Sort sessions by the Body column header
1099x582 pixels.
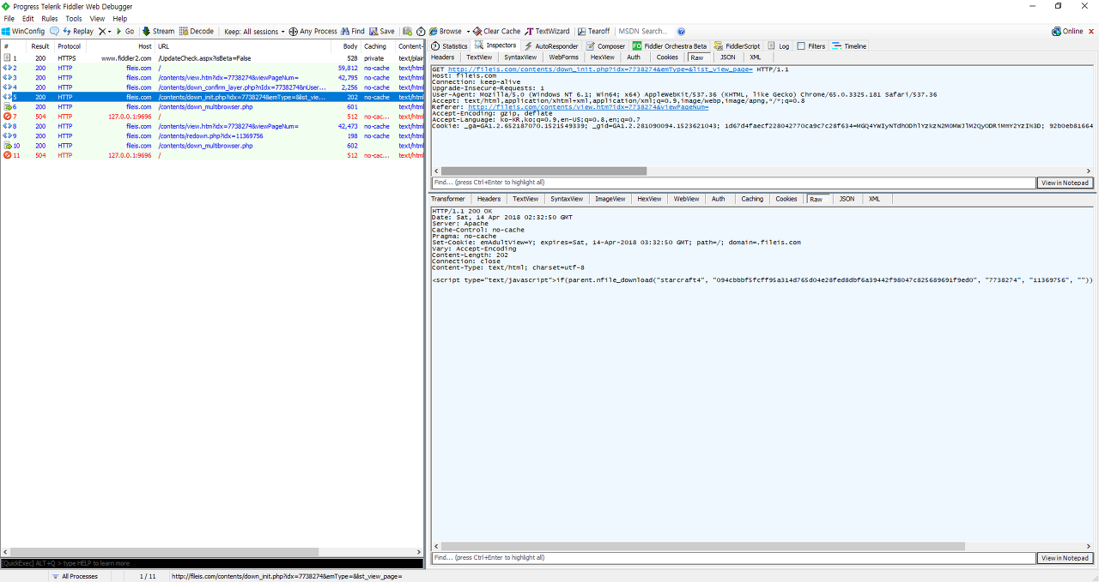(x=346, y=46)
